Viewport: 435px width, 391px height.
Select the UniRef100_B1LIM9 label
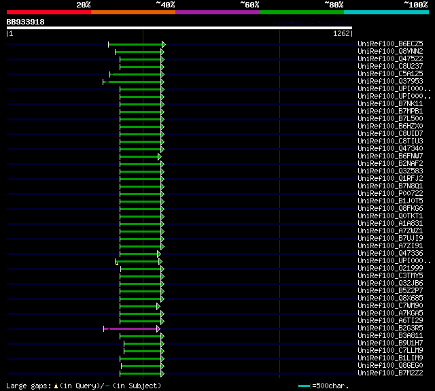click(x=390, y=358)
